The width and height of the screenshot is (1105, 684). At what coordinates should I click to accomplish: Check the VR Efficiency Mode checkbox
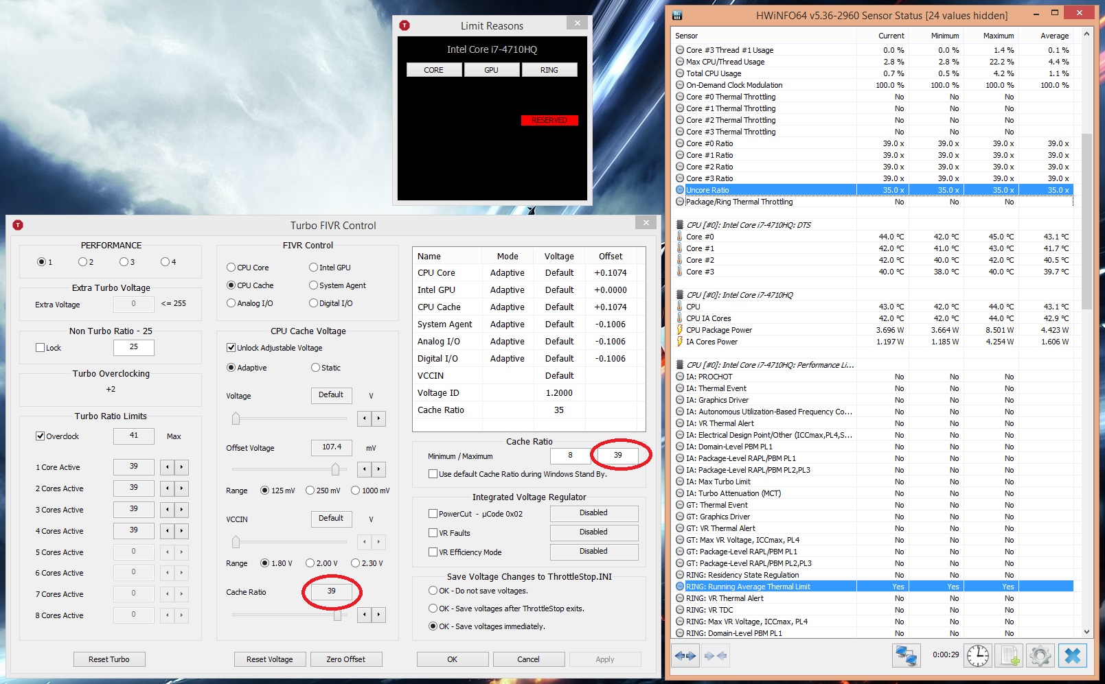click(x=433, y=552)
